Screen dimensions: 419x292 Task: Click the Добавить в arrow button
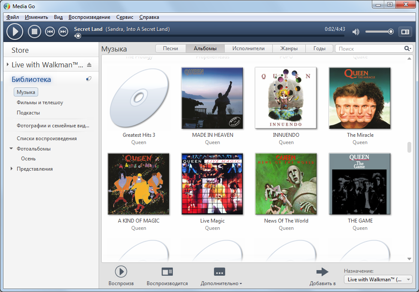click(322, 276)
